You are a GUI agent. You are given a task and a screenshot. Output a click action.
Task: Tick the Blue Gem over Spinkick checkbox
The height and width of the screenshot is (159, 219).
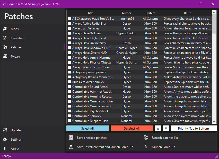pos(69,82)
